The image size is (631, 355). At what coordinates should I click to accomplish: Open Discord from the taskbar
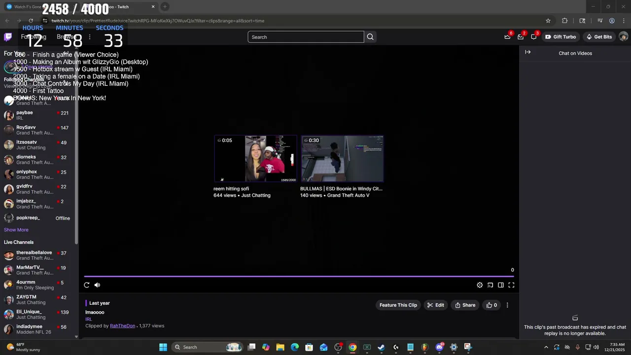tap(439, 347)
